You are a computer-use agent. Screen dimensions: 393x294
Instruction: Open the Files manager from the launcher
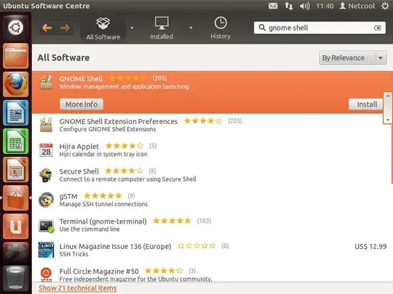15,56
